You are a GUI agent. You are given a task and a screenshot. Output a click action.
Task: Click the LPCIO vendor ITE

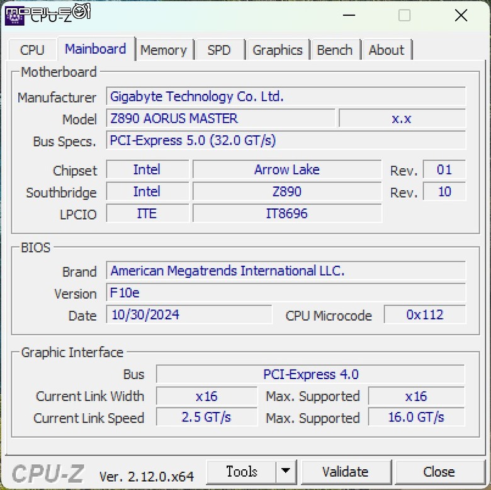(147, 214)
